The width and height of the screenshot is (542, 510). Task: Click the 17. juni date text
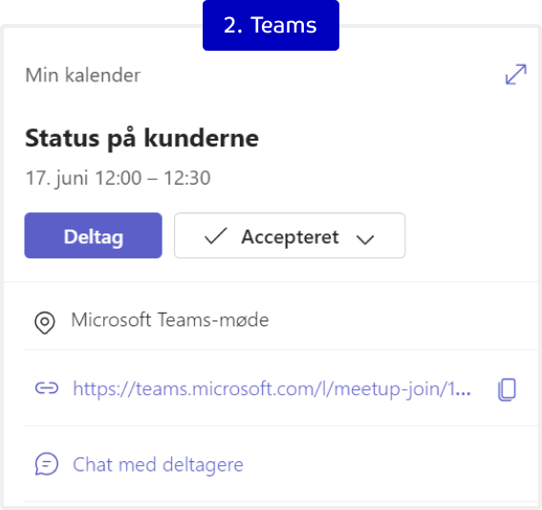(56, 179)
